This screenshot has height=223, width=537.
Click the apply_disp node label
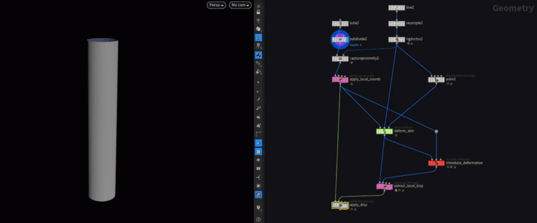click(x=357, y=205)
